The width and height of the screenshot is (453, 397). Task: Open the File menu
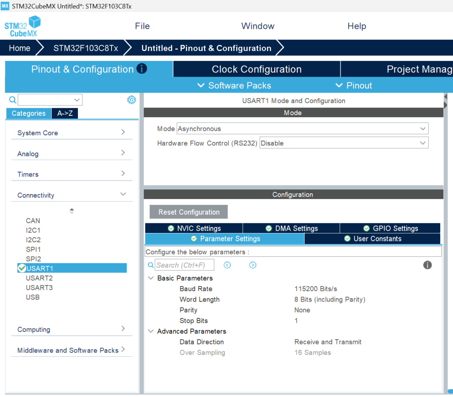pyautogui.click(x=142, y=26)
